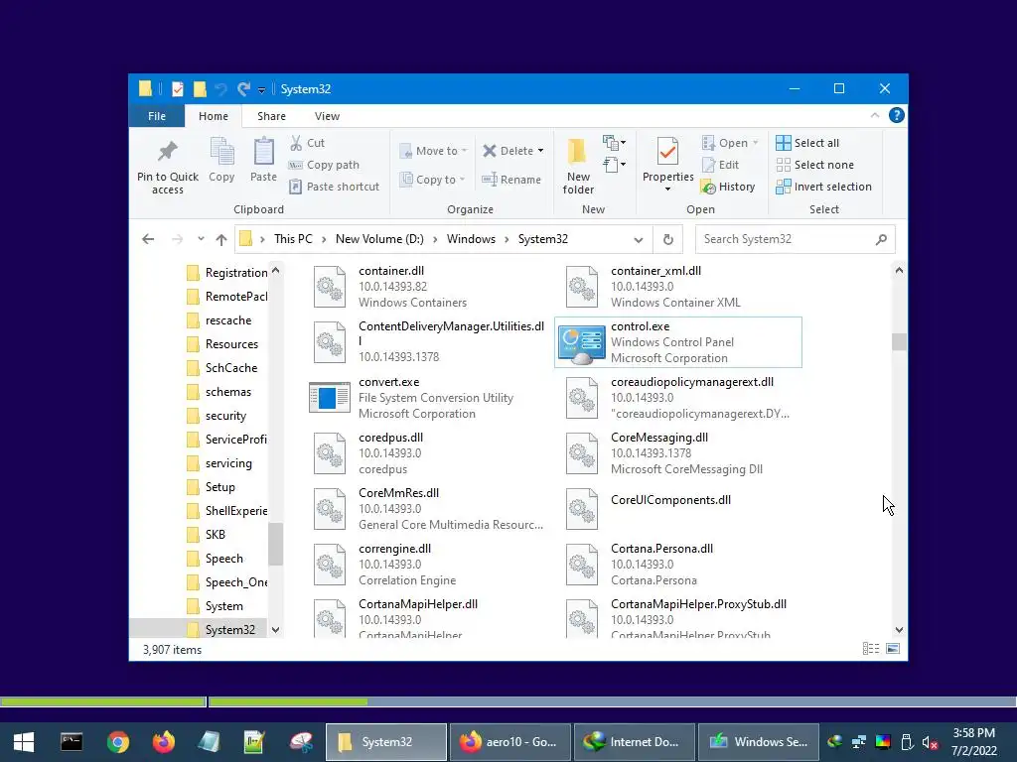This screenshot has height=762, width=1017.
Task: Click the file list vertical scrollbar thumb
Action: pyautogui.click(x=899, y=341)
